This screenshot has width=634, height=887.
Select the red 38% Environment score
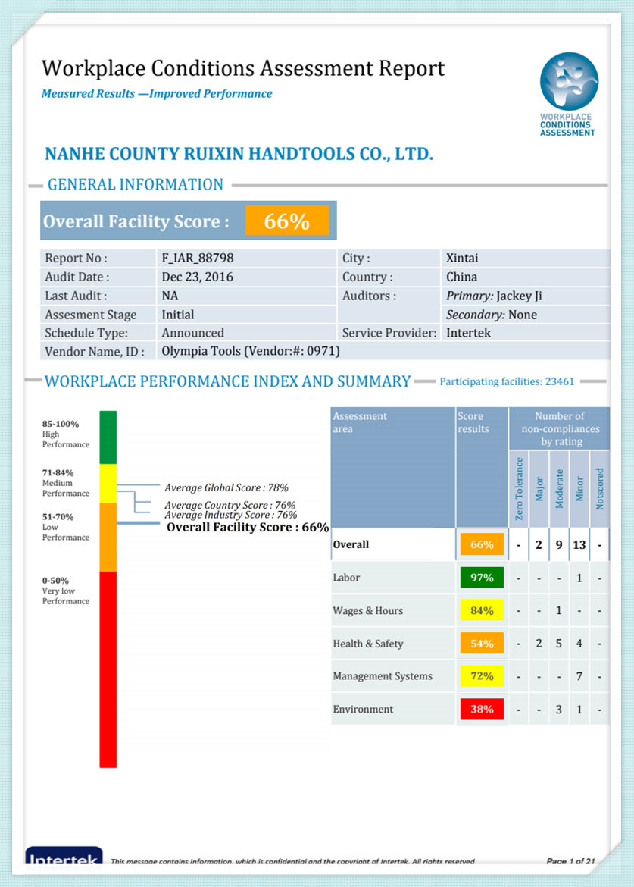pyautogui.click(x=481, y=710)
